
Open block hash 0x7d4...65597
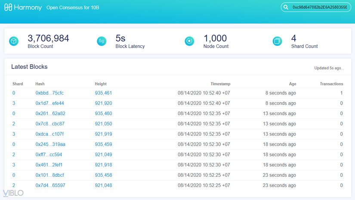(x=50, y=185)
